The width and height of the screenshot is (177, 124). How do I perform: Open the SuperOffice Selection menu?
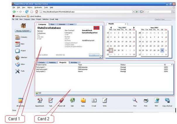point(45,19)
